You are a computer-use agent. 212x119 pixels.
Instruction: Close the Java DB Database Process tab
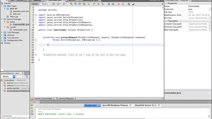(x=130, y=105)
